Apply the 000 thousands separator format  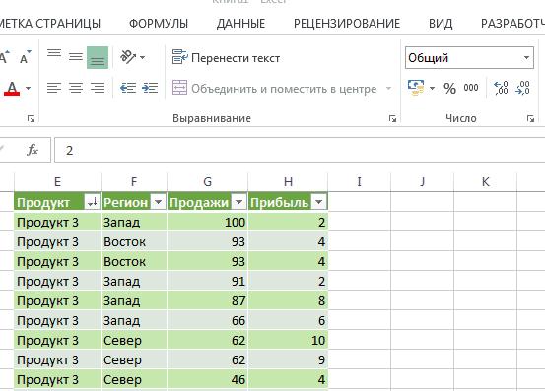pos(471,88)
